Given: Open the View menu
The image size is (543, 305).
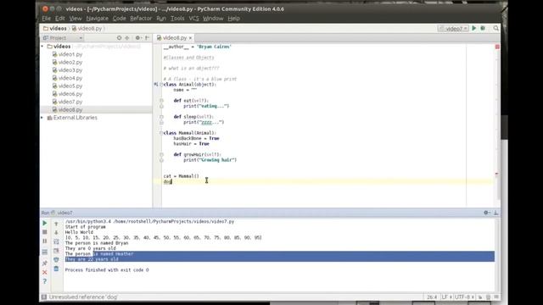Looking at the screenshot, I should 76,19.
